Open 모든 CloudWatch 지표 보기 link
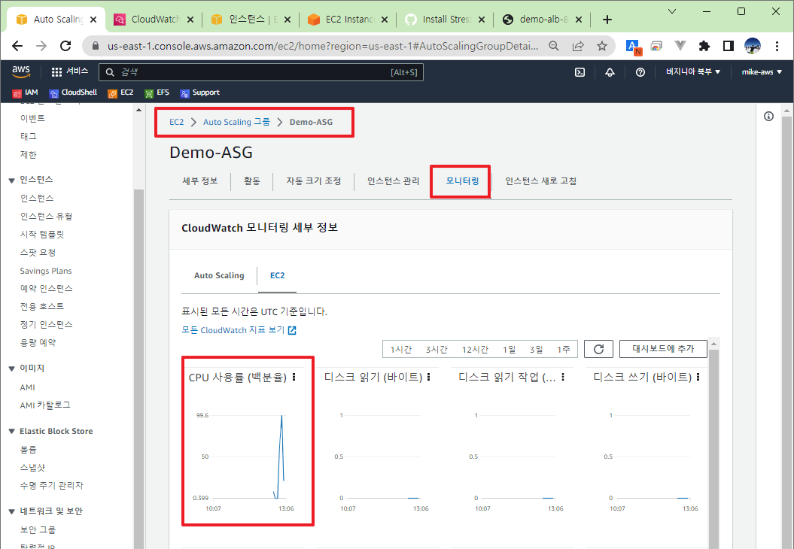The width and height of the screenshot is (794, 549). click(x=239, y=330)
